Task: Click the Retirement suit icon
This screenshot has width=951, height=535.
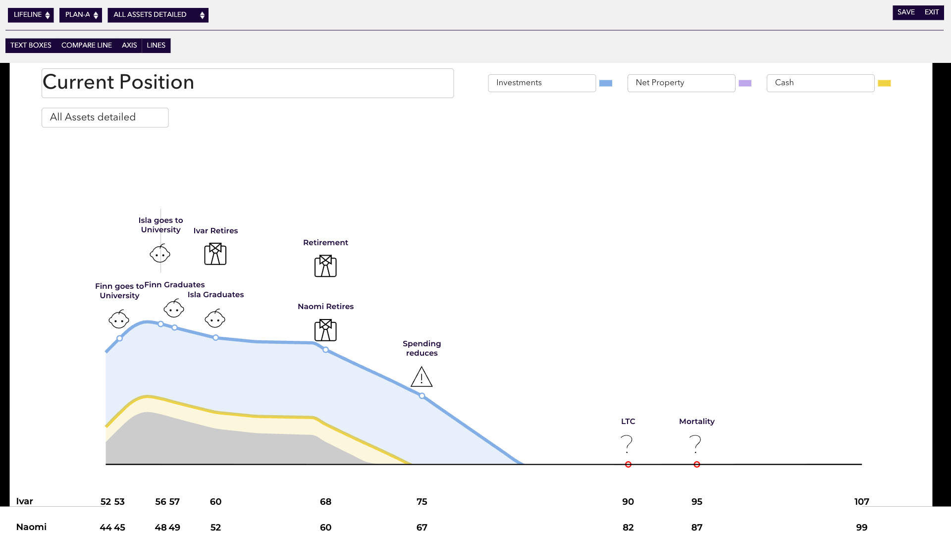Action: click(x=325, y=266)
